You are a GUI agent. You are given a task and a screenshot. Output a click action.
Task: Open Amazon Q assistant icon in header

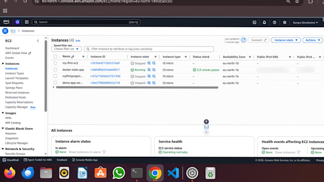17,22
